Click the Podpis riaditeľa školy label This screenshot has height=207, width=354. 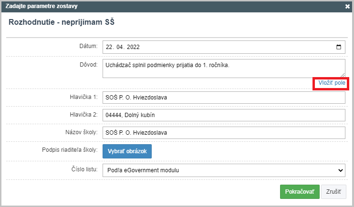[x=70, y=150]
